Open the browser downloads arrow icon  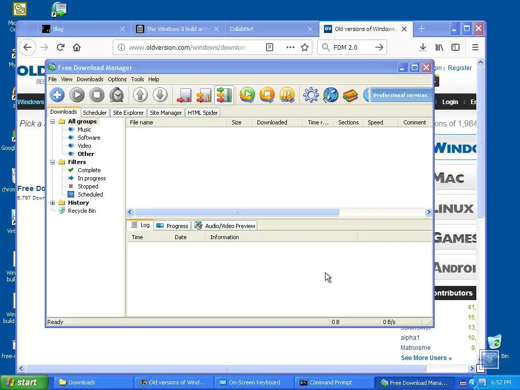(423, 47)
